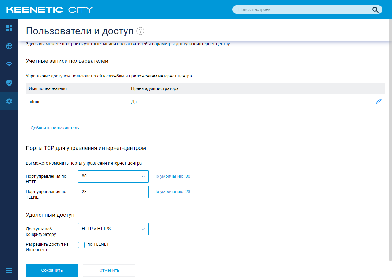Open the settings gear icon in sidebar
The height and width of the screenshot is (280, 392).
coord(9,101)
